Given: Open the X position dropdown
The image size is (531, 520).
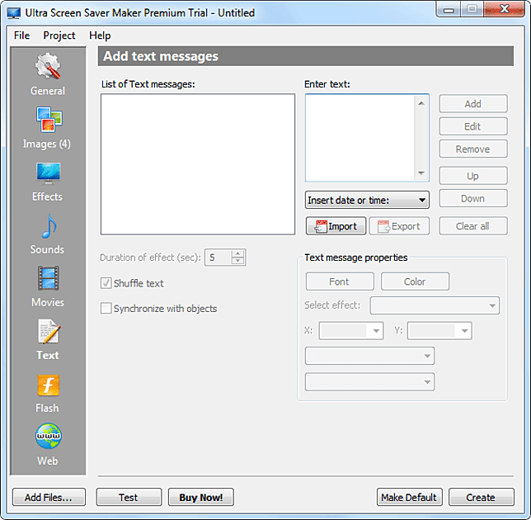Looking at the screenshot, I should (x=351, y=330).
